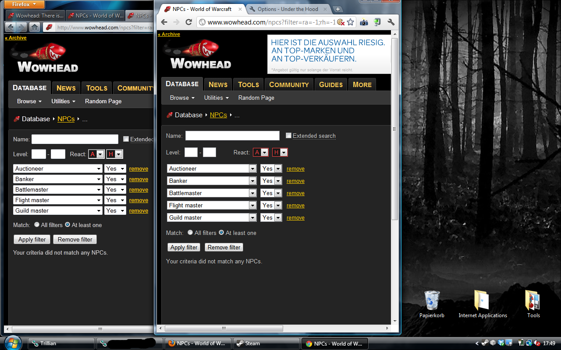Click Apply filter button in Chrome window
The height and width of the screenshot is (350, 561).
[x=184, y=247]
